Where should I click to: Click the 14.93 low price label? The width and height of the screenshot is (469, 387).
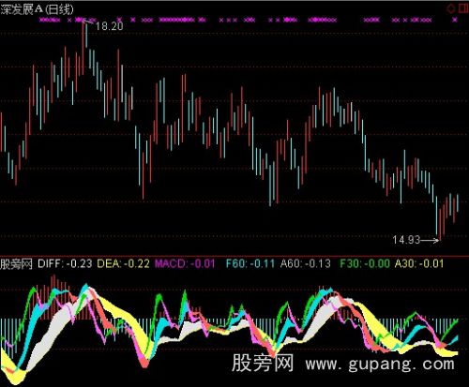(406, 240)
